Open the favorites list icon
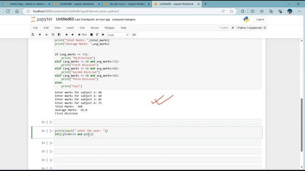The height and width of the screenshot is (171, 305). [262, 11]
